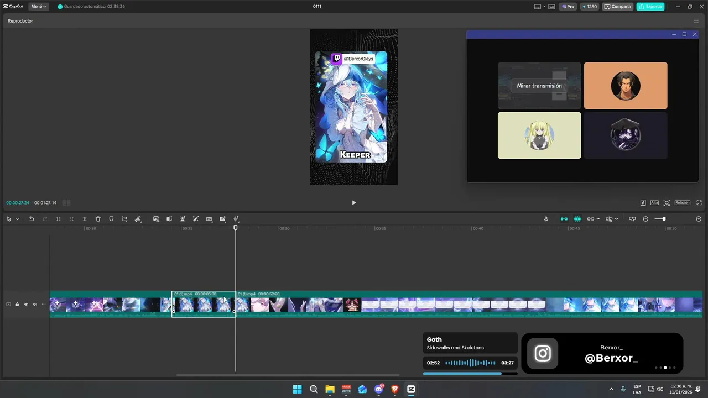Click the Compartir button
708x398 pixels.
point(618,7)
